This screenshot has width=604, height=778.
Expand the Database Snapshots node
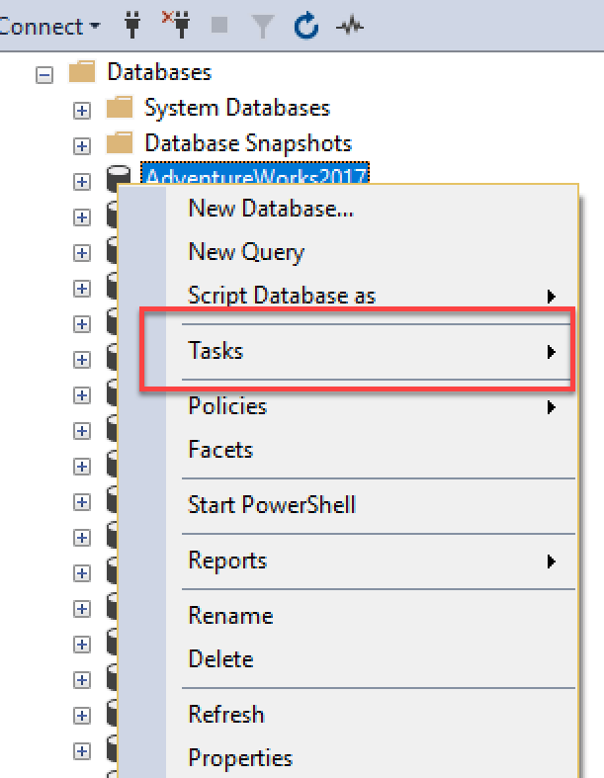[x=82, y=145]
